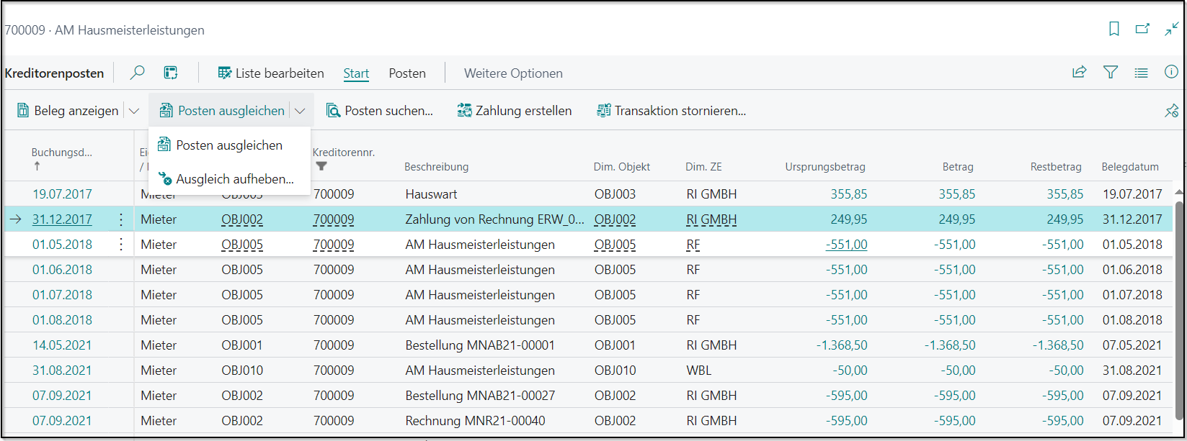Screen dimensions: 1187x441
Task: Click the pin action bar icon
Action: (x=1172, y=111)
